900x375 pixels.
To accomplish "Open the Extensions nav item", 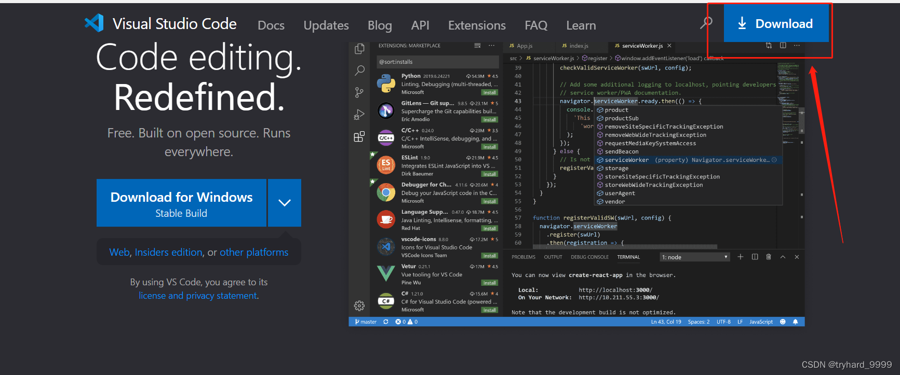I will click(477, 25).
